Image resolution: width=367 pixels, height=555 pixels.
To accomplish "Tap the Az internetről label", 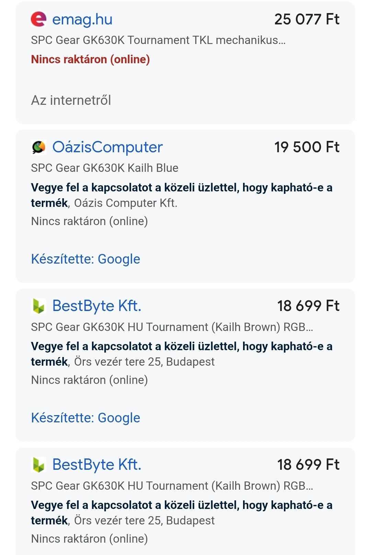I will pyautogui.click(x=71, y=100).
